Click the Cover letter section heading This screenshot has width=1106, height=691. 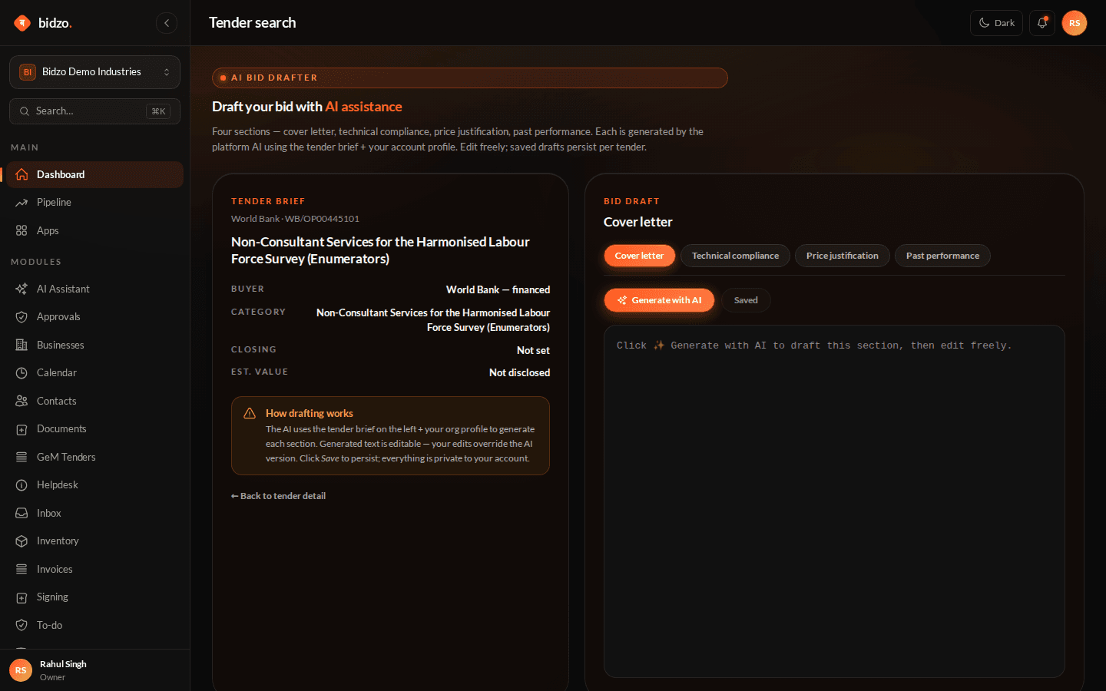click(637, 222)
